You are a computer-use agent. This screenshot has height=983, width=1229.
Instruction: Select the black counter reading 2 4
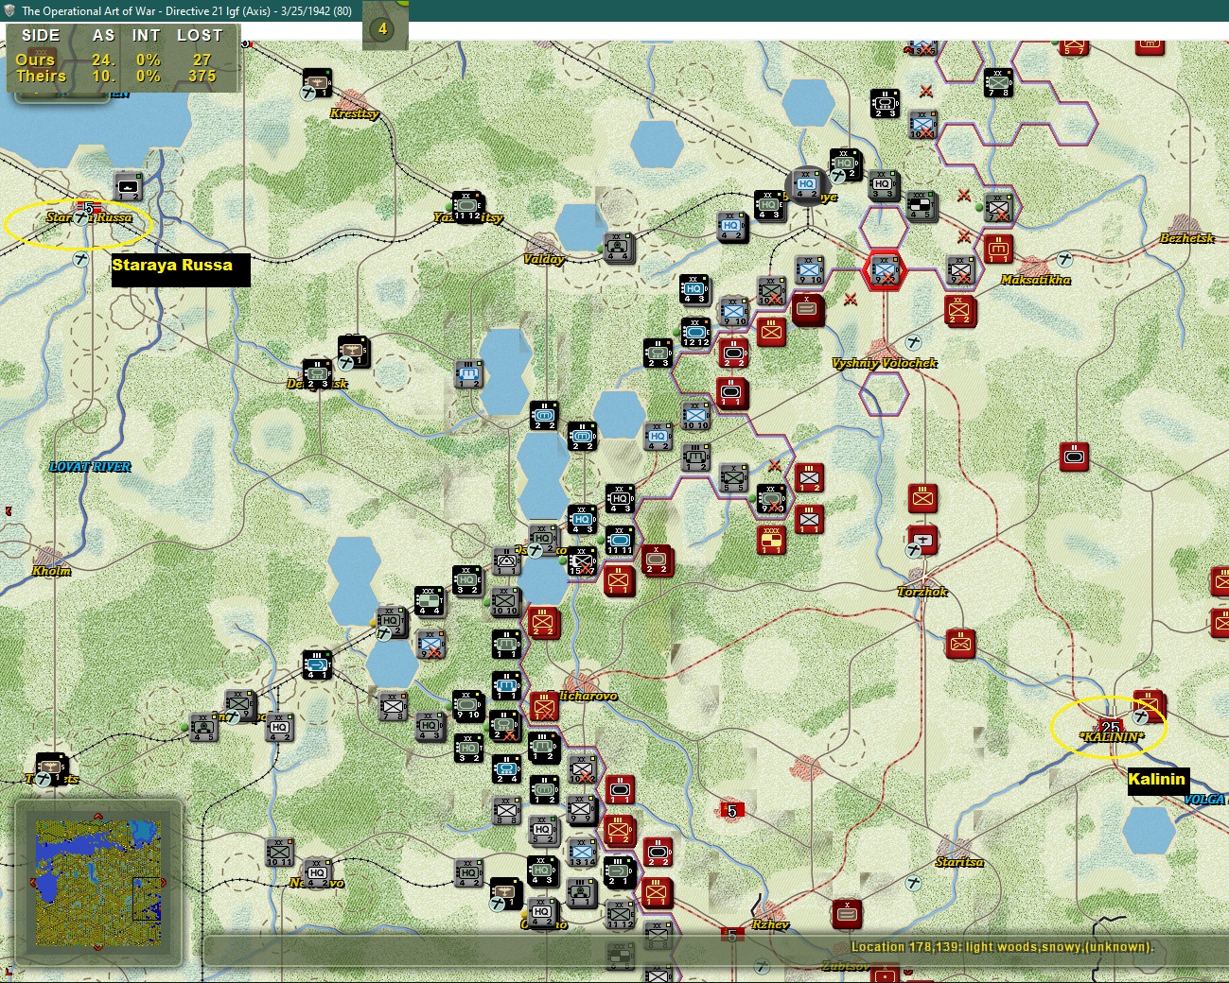pyautogui.click(x=506, y=768)
